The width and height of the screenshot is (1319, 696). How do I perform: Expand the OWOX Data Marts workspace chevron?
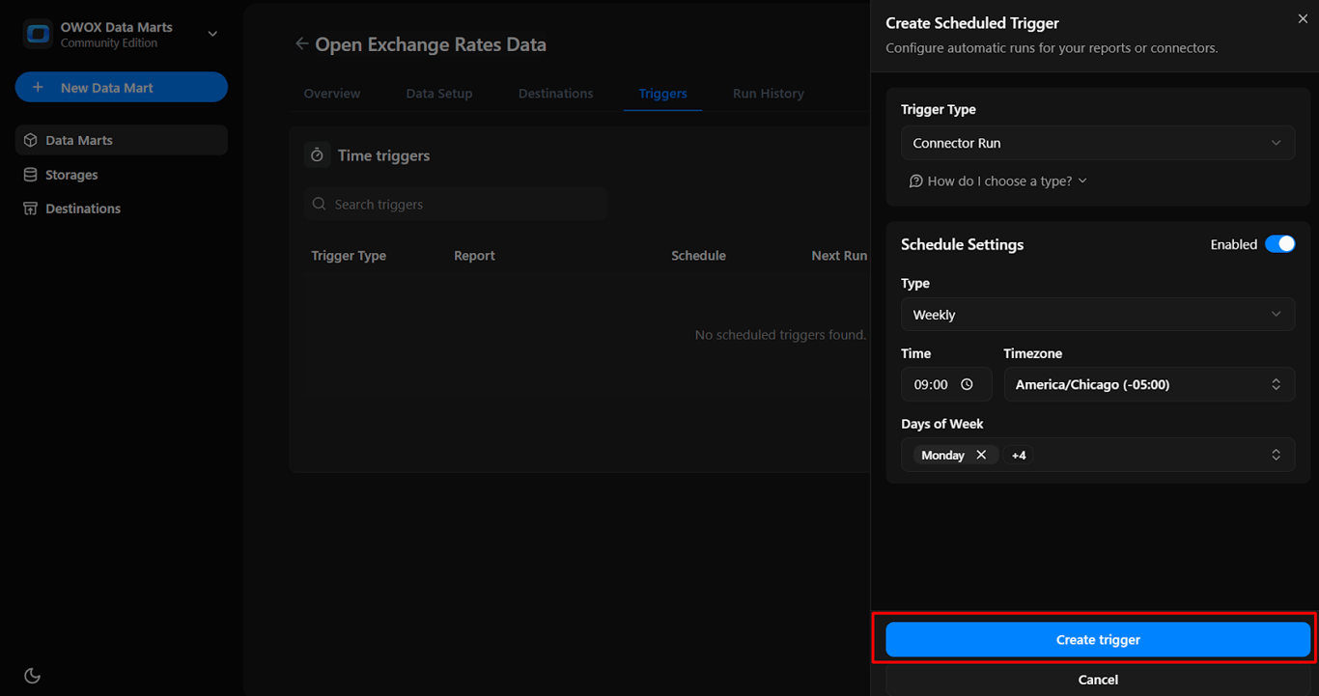212,35
